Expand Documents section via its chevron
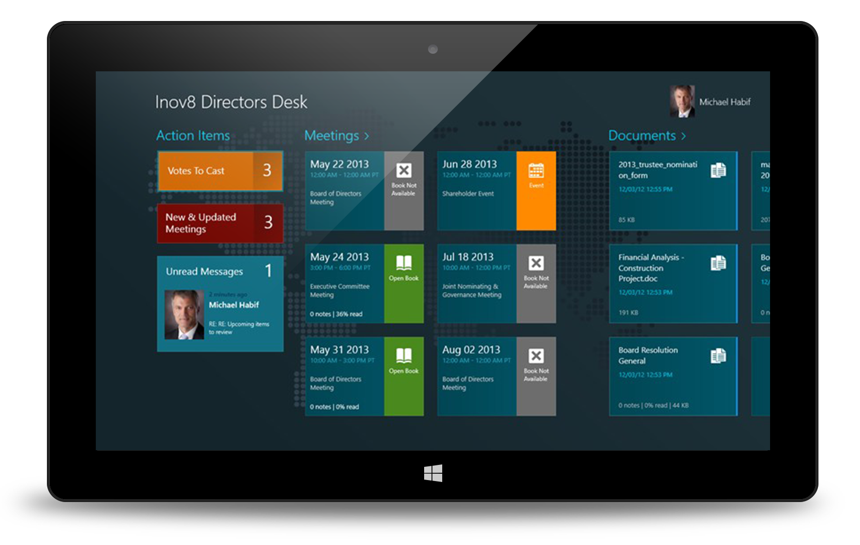 coord(684,136)
